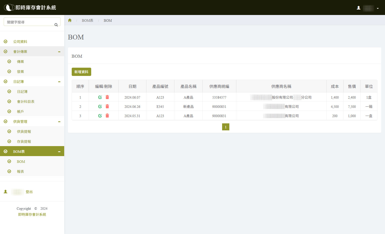385x234 pixels.
Task: Collapse the 供貨管理 menu section
Action: click(x=59, y=122)
